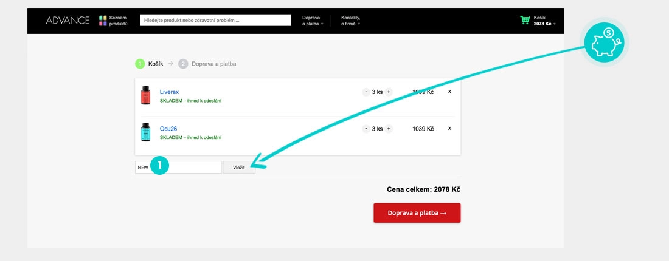Decrease Ocu26 quantity with minus
This screenshot has height=261, width=669.
pyautogui.click(x=366, y=129)
